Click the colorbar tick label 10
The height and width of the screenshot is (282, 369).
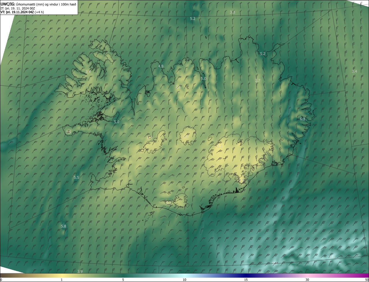pos(184,280)
